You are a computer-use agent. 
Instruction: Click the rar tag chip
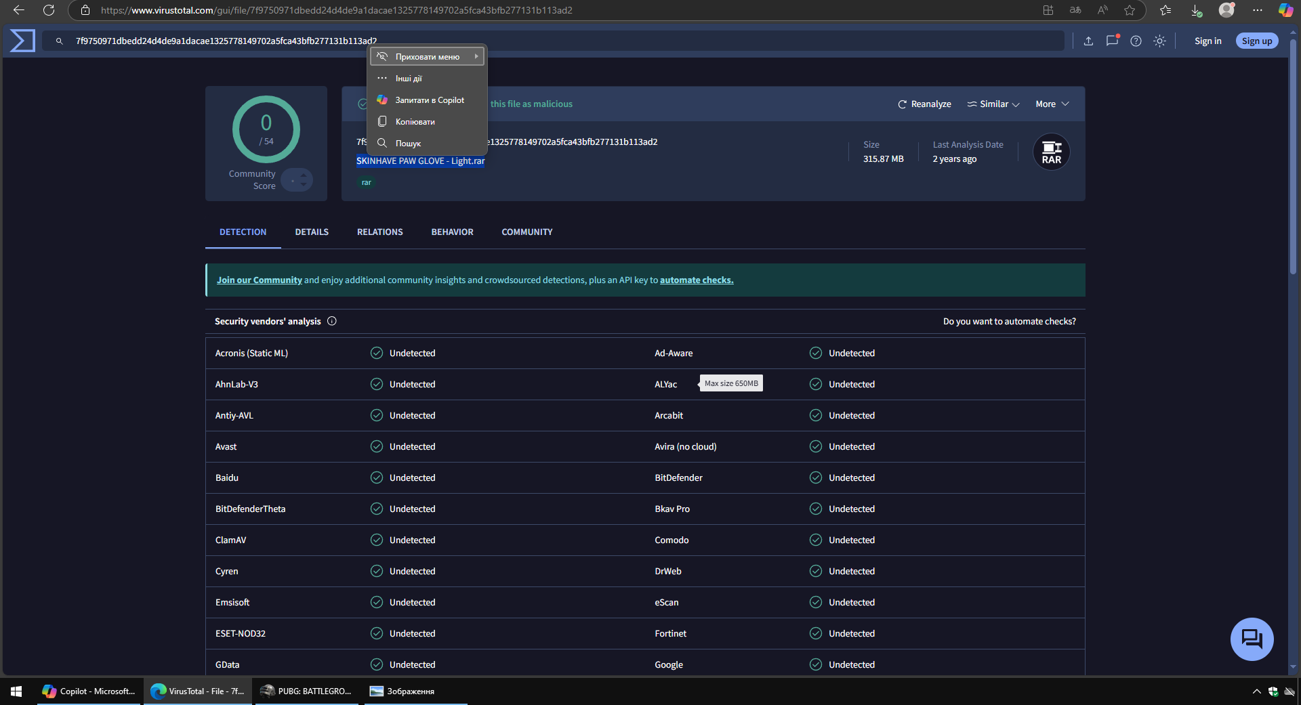pyautogui.click(x=367, y=183)
